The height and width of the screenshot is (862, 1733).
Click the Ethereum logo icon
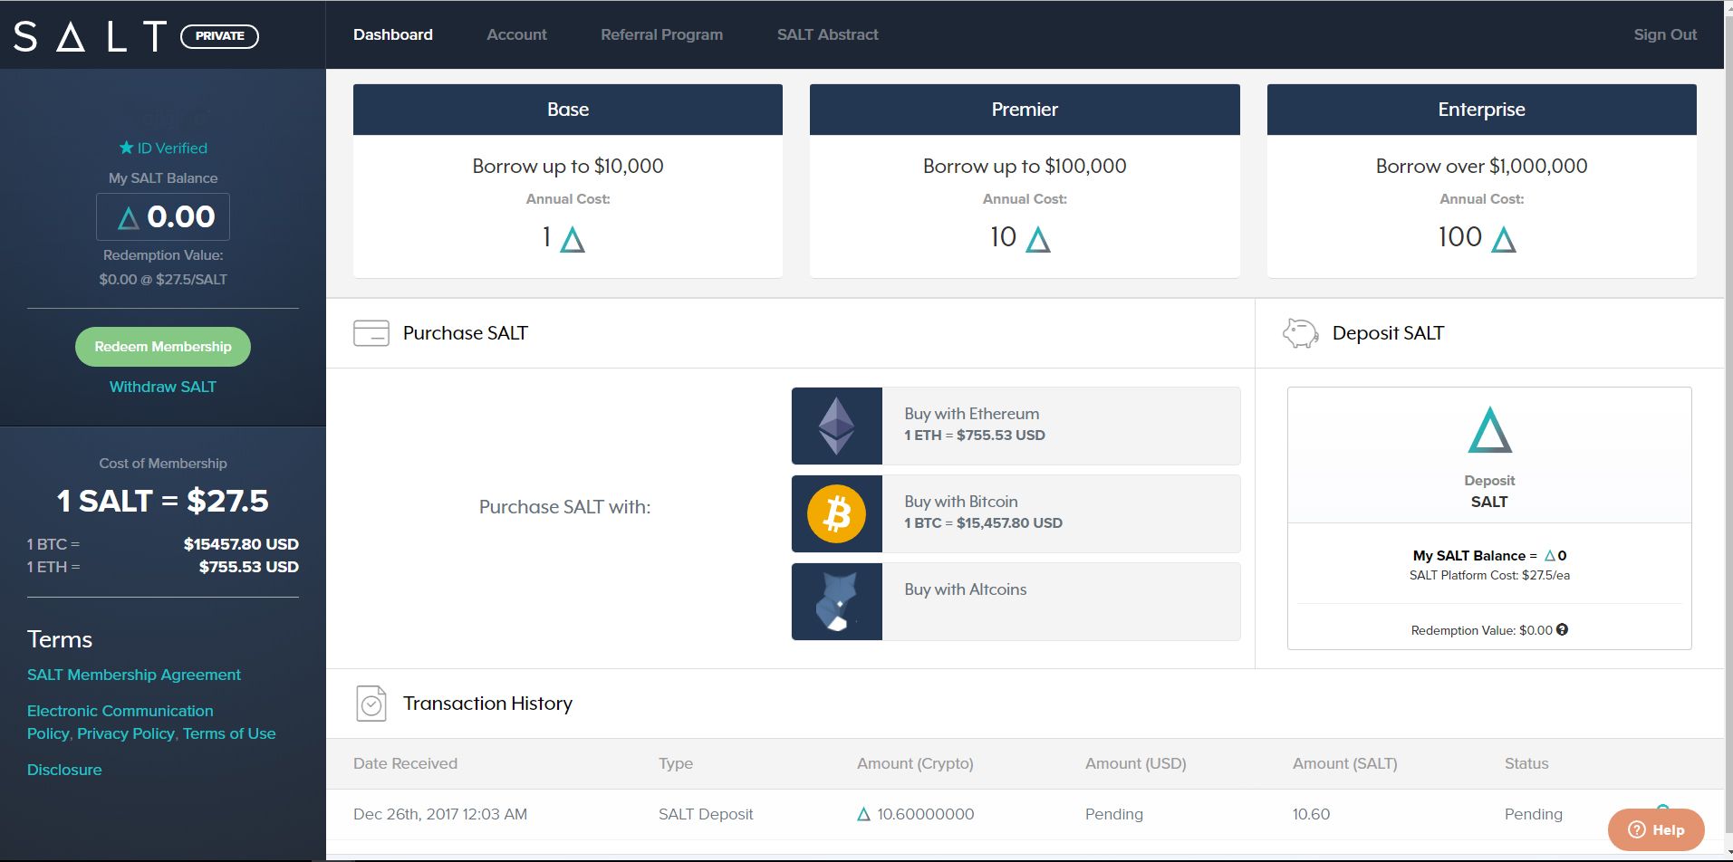(x=837, y=426)
